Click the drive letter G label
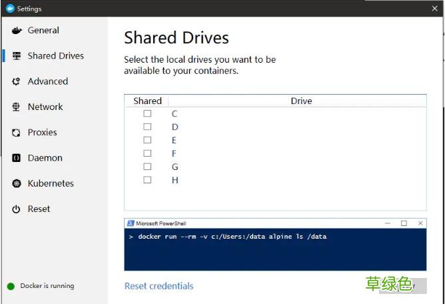This screenshot has height=306, width=445. coord(175,167)
